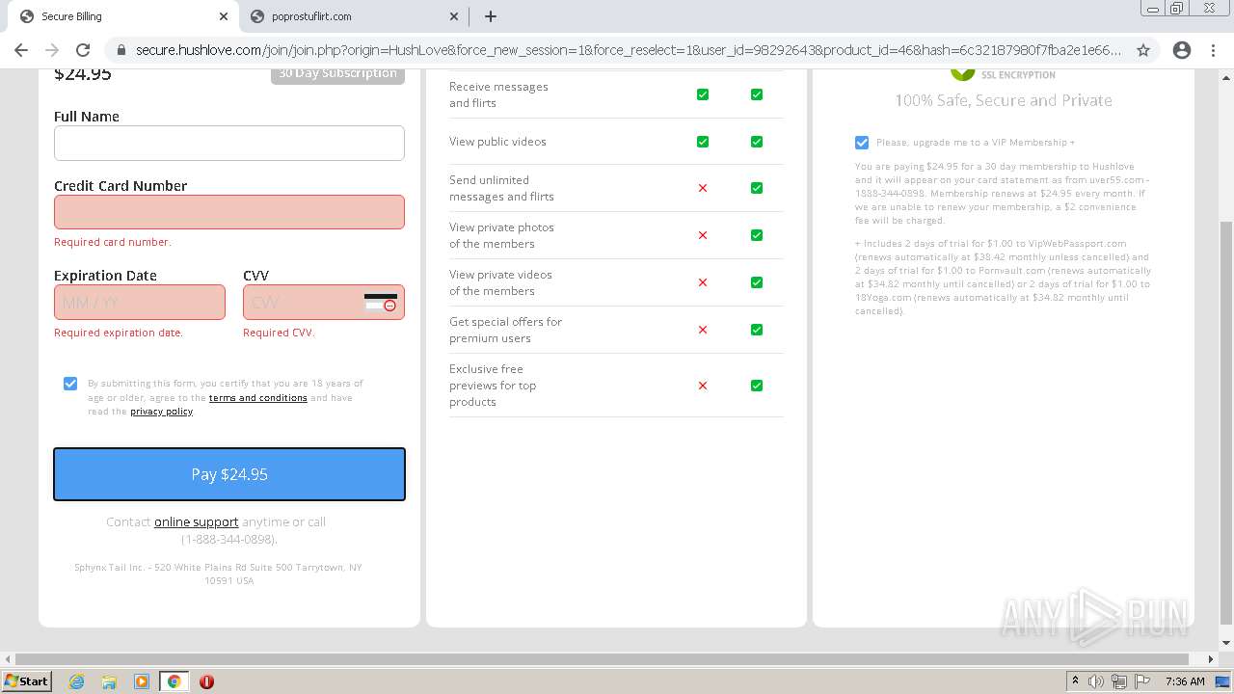Screen dimensions: 1234x694
Task: Click red X for View private photos
Action: coord(703,235)
